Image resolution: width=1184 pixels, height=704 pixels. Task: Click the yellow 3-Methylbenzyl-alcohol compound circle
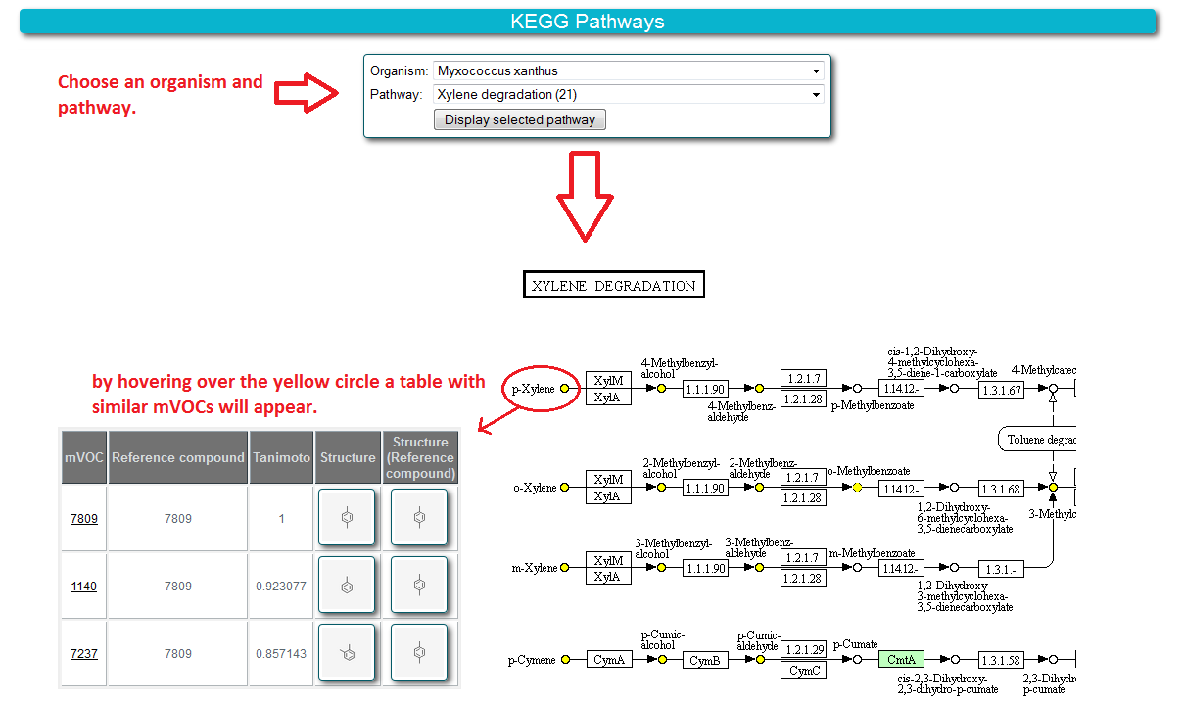(661, 568)
